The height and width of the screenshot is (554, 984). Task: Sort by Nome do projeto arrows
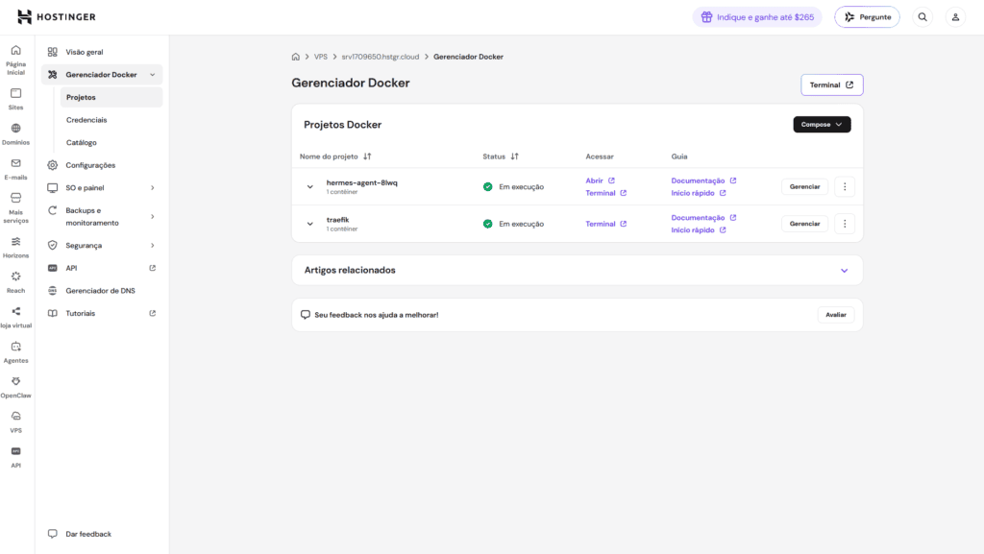point(367,157)
